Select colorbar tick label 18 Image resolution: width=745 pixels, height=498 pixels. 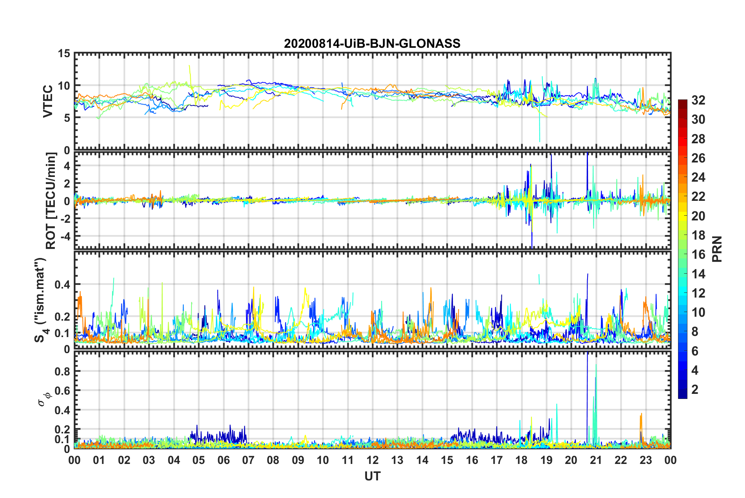tap(698, 235)
